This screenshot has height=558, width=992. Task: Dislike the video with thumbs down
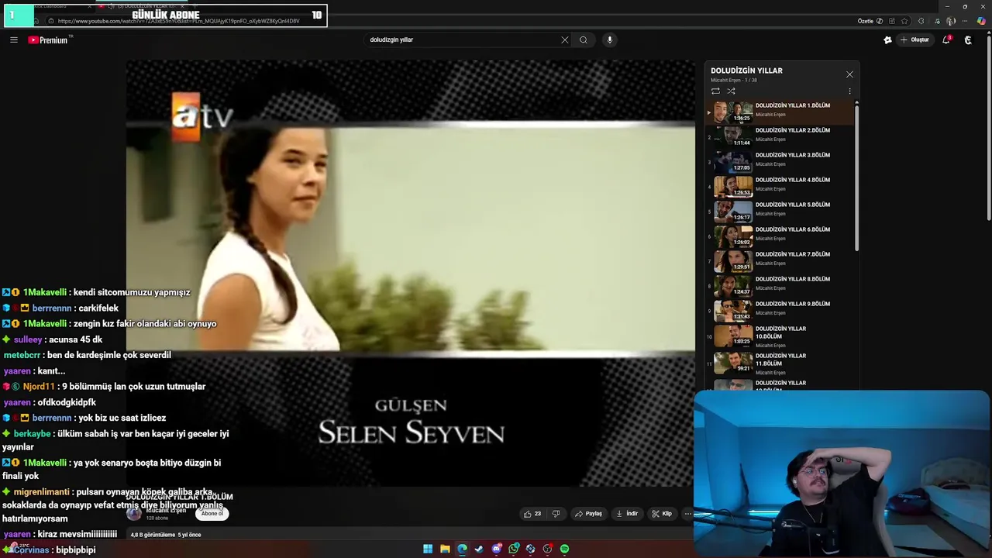[556, 513]
